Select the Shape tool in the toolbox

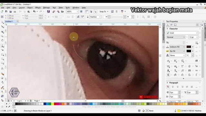click(2, 27)
